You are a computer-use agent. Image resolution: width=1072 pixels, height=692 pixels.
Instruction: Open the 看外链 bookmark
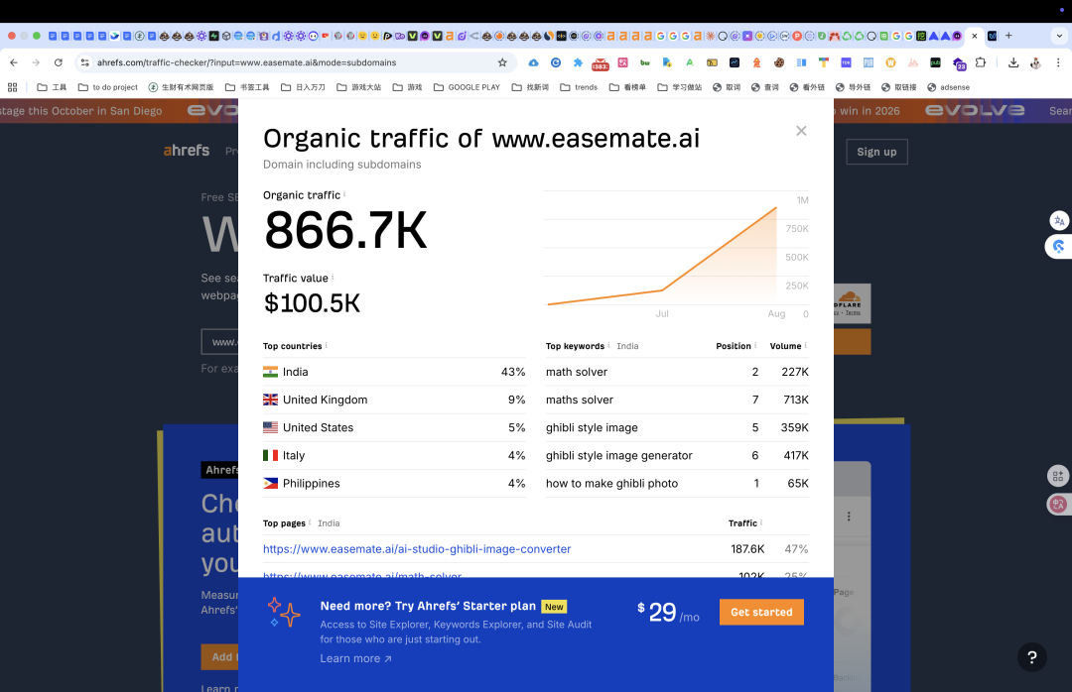pyautogui.click(x=807, y=87)
